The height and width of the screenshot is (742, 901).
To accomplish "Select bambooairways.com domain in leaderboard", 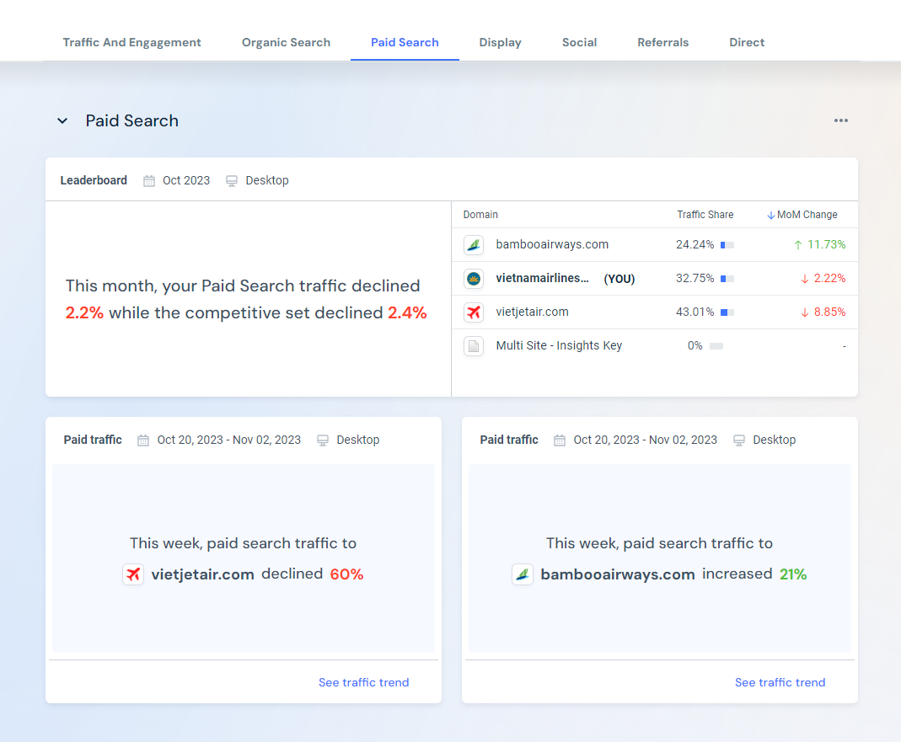I will [552, 244].
